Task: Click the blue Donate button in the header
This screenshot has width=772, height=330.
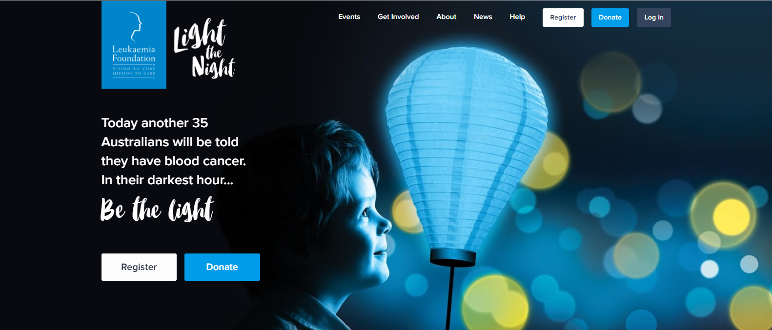Action: click(610, 18)
